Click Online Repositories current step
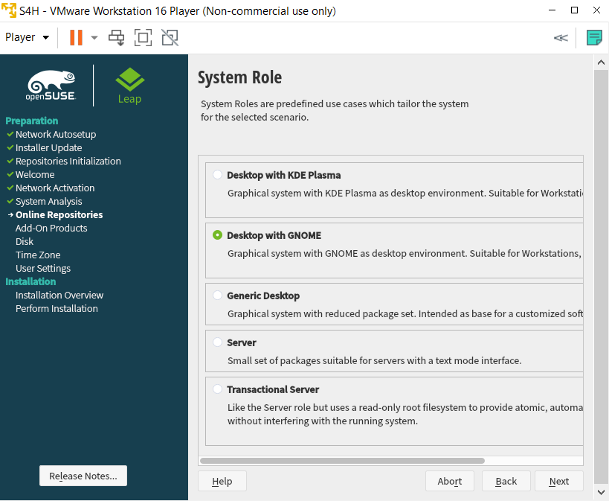Screen dimensions: 609x501 [x=59, y=214]
